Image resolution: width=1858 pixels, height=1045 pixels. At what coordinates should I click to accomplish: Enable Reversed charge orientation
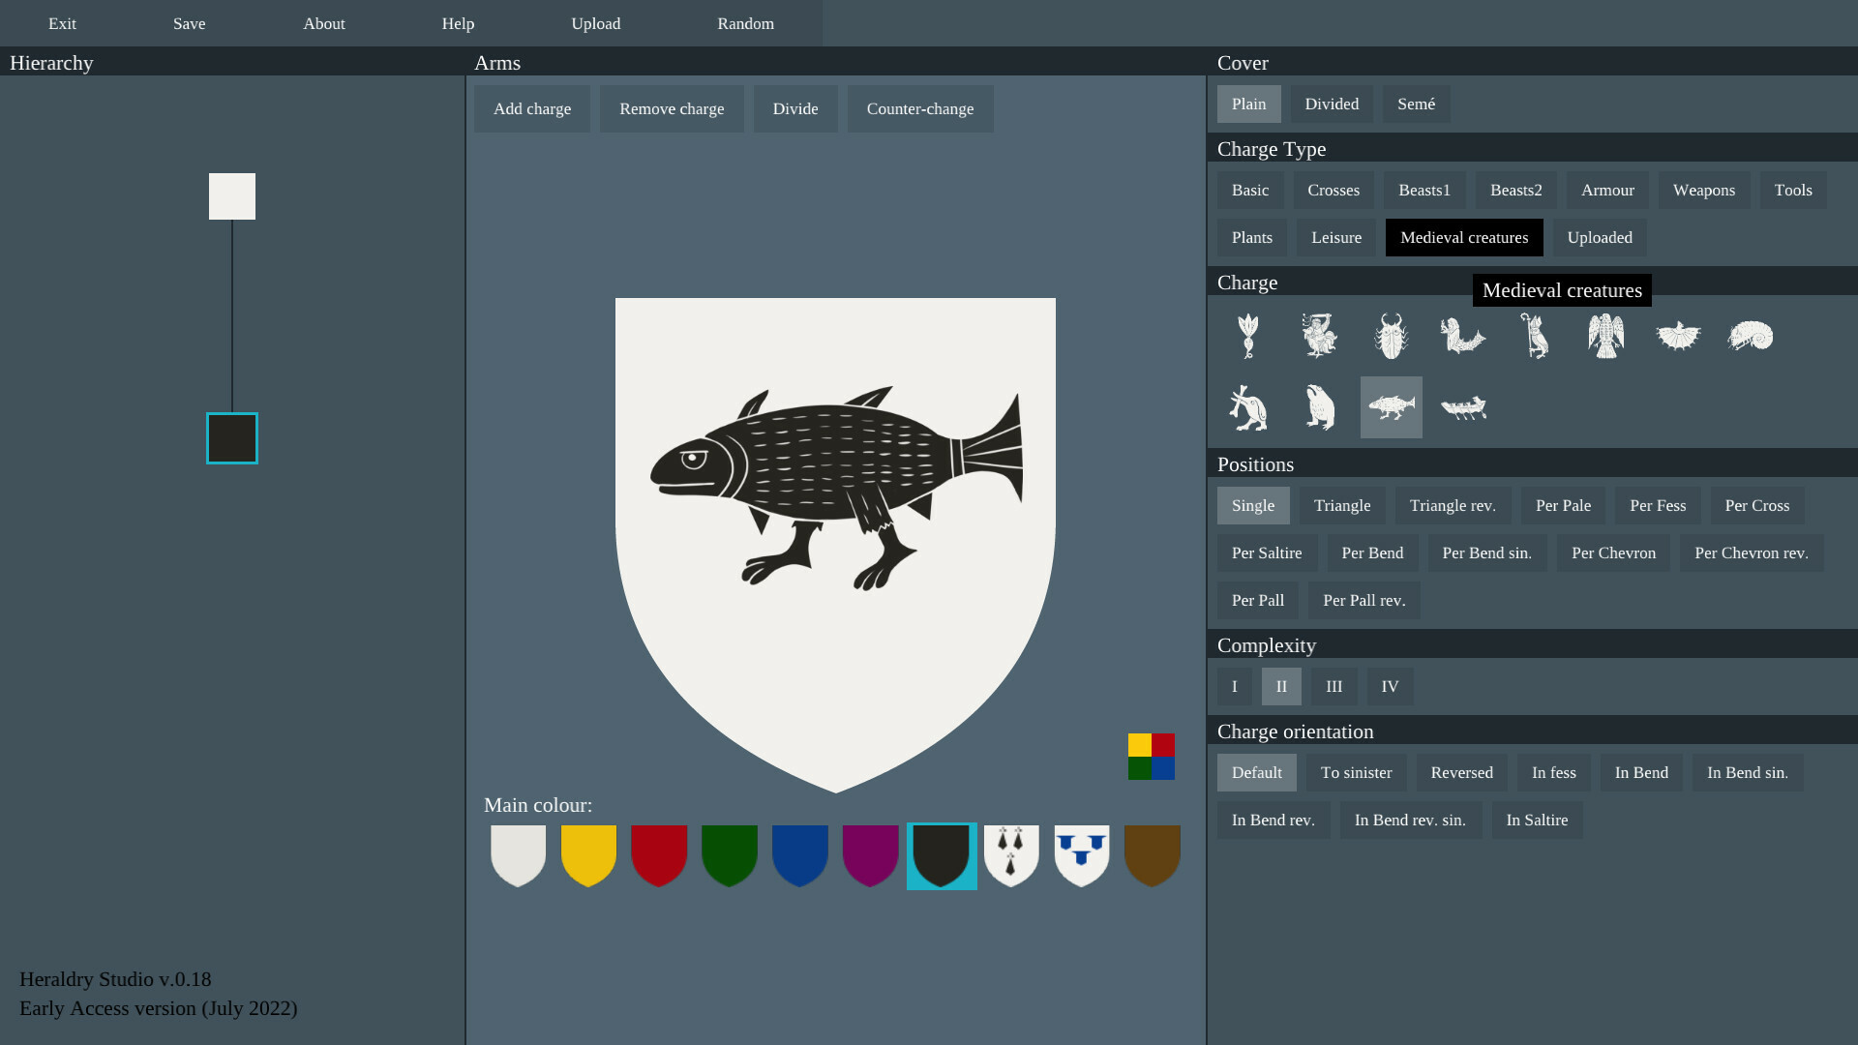tap(1461, 772)
